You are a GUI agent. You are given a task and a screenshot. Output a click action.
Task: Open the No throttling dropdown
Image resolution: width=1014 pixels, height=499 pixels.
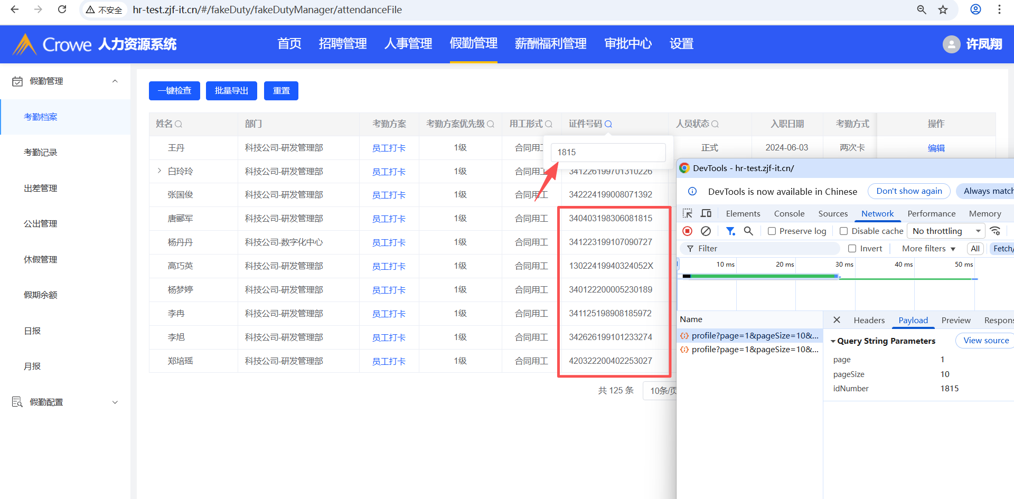tap(945, 231)
